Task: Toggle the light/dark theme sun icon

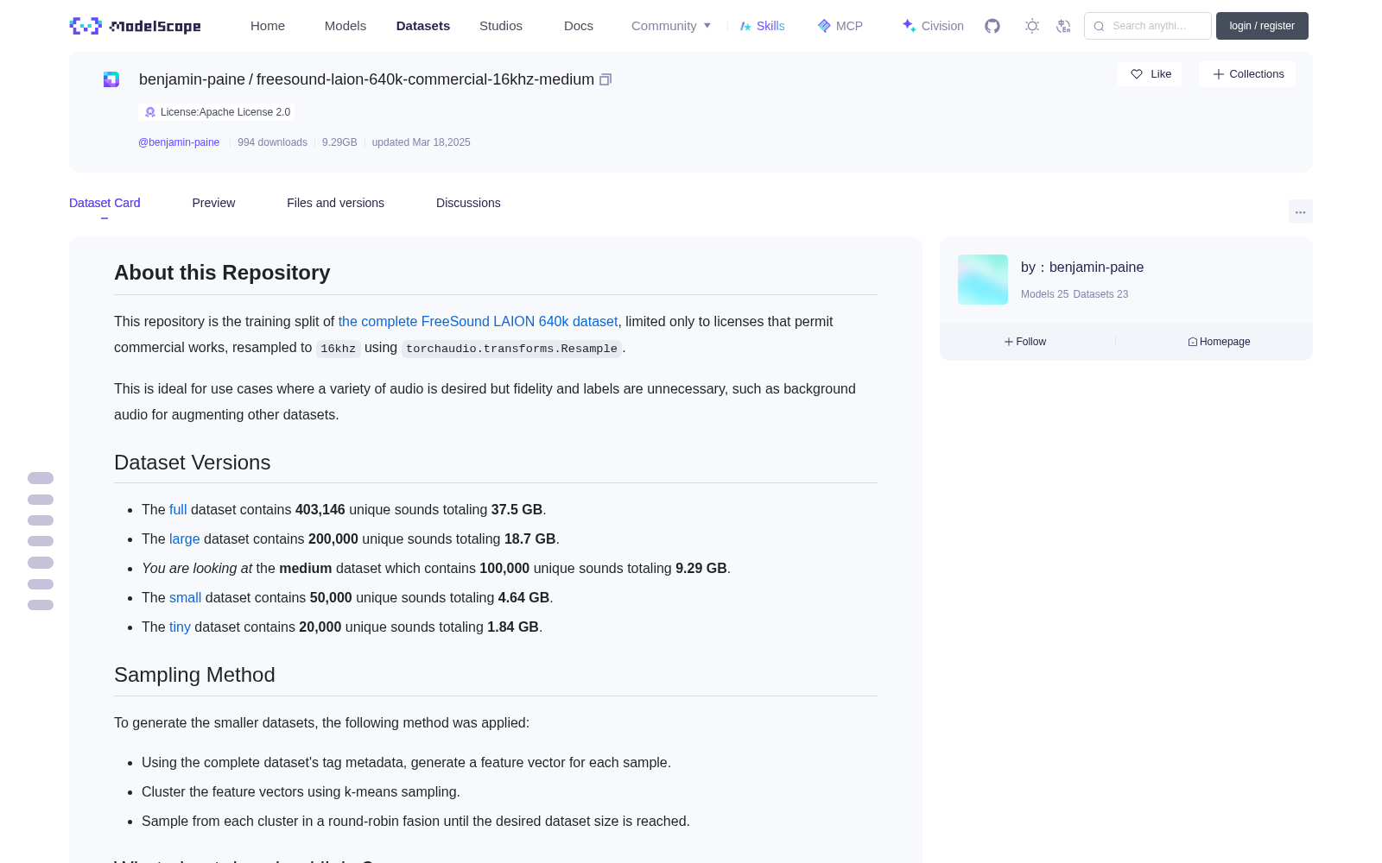Action: 1032,26
